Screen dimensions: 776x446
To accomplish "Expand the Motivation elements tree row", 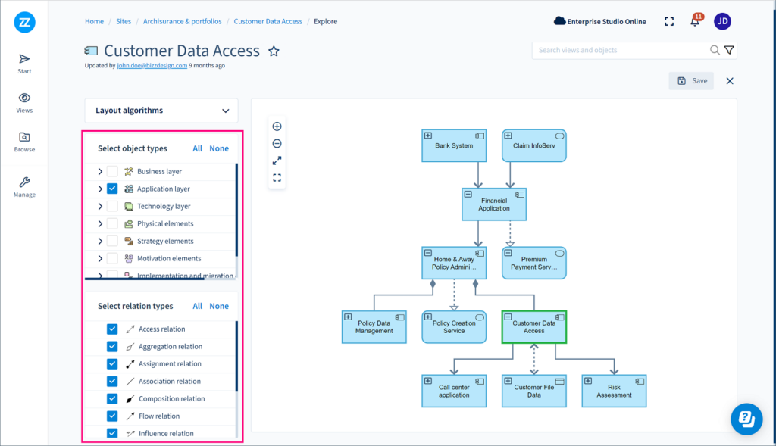I will pyautogui.click(x=100, y=259).
